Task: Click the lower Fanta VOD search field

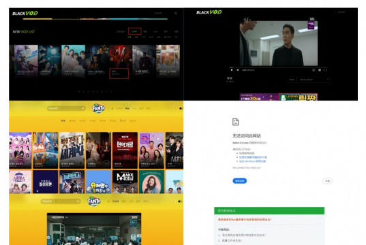Action: (x=61, y=201)
